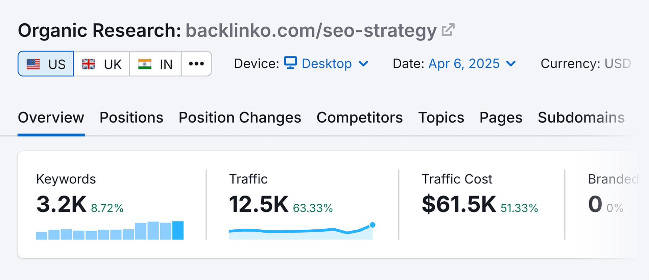
Task: Switch database to IN
Action: click(155, 64)
